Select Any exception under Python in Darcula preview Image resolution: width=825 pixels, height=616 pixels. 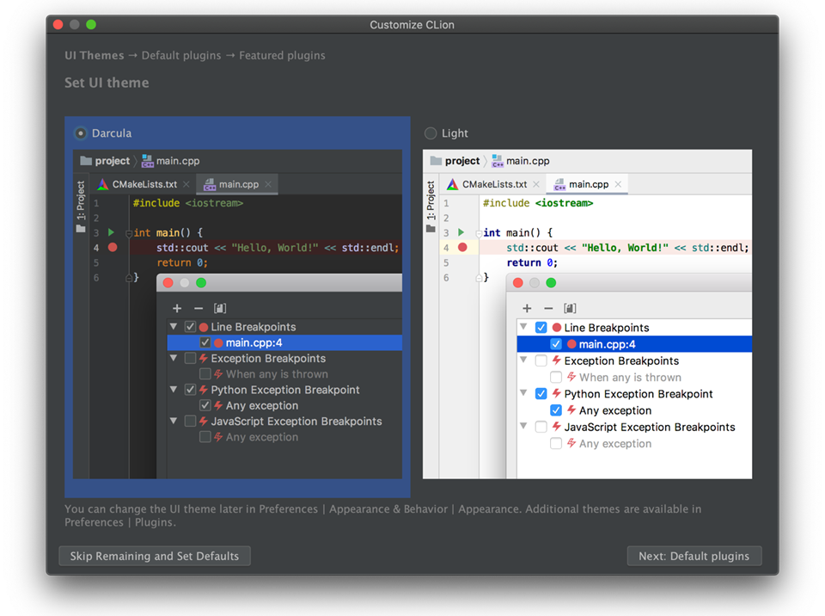262,406
